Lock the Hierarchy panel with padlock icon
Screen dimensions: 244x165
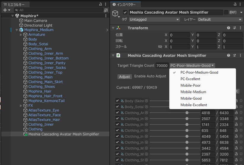pyautogui.click(x=101, y=4)
